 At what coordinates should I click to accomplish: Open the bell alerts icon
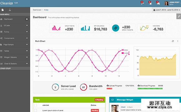[x=150, y=3]
